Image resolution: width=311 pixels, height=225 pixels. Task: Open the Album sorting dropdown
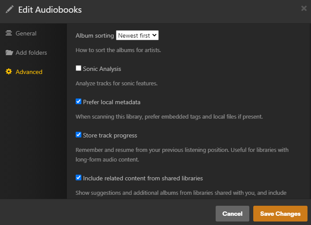[x=137, y=35]
